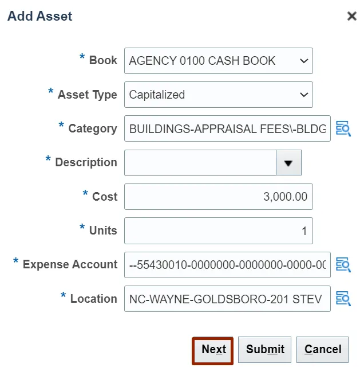This screenshot has width=364, height=379.
Task: Select the Cost input field
Action: click(218, 197)
